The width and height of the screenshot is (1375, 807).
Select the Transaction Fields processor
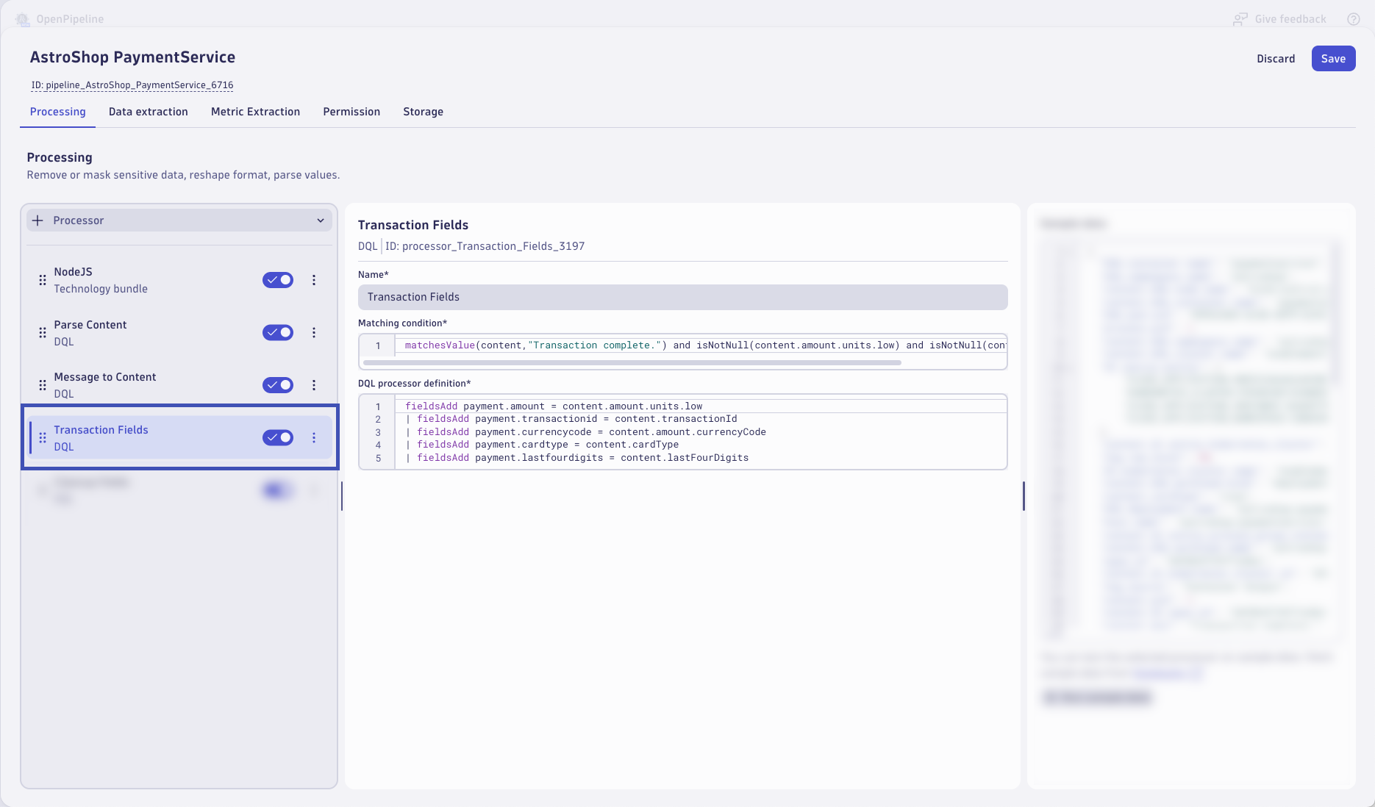[x=179, y=438]
